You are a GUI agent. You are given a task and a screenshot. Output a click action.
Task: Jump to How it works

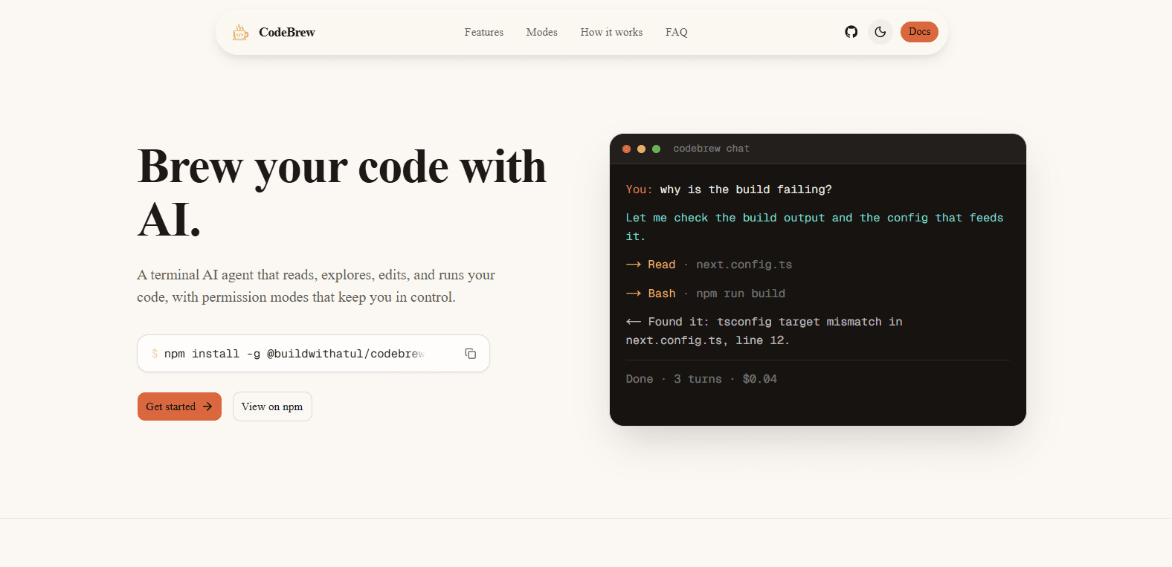pyautogui.click(x=611, y=32)
